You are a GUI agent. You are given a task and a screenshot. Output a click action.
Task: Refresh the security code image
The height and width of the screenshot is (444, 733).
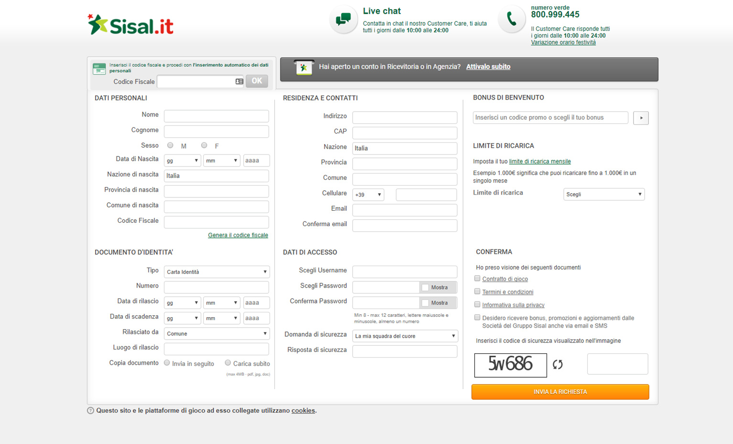tap(558, 364)
